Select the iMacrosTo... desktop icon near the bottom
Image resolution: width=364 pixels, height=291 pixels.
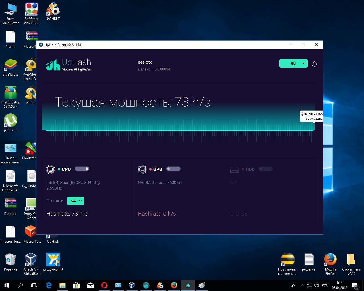[x=32, y=234]
